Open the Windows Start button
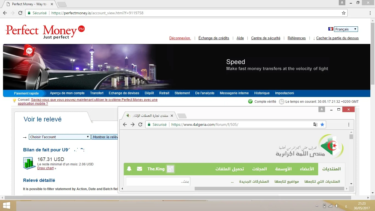The height and width of the screenshot is (211, 375). point(7,206)
